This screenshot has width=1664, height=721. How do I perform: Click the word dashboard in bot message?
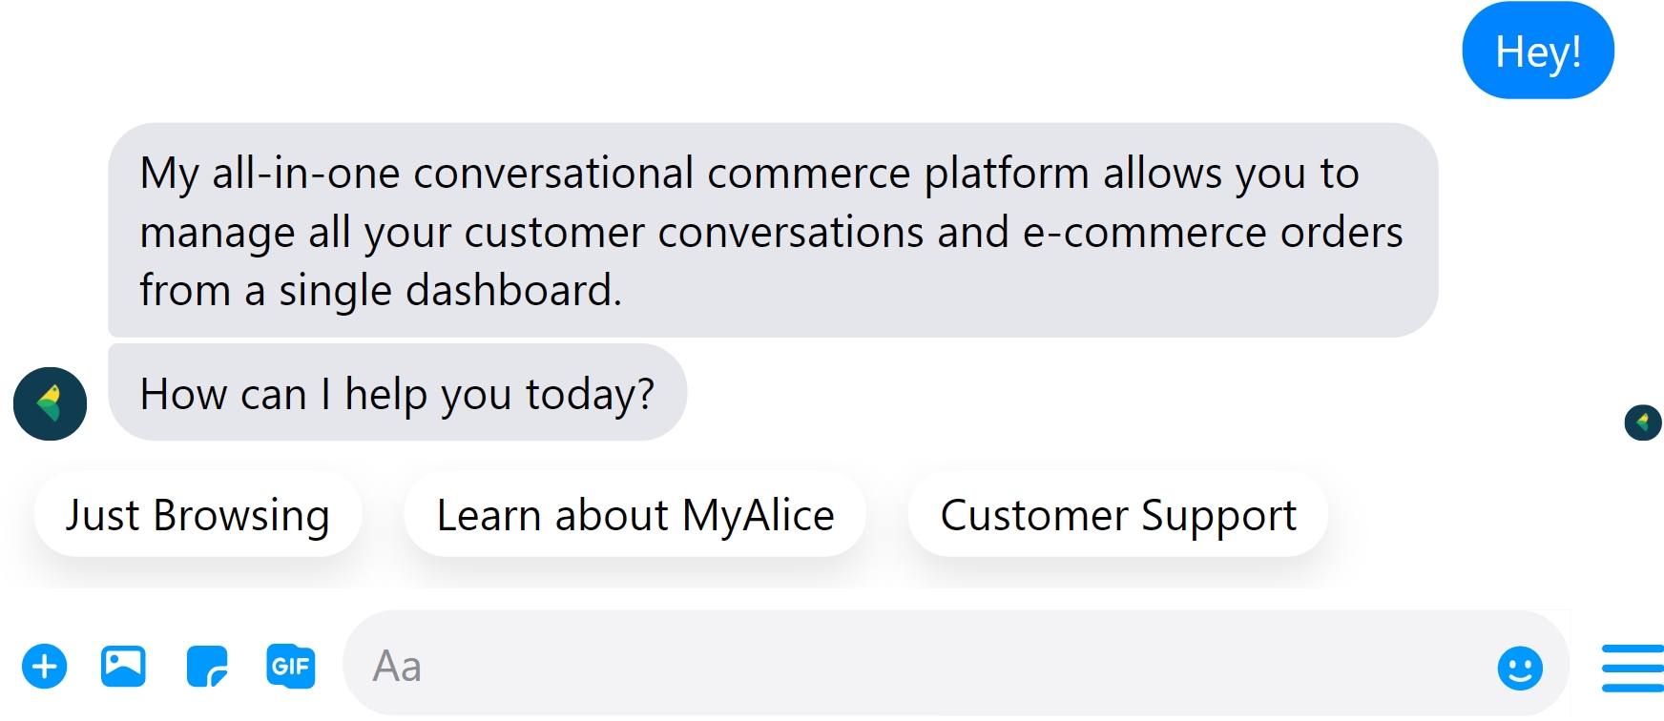click(512, 290)
